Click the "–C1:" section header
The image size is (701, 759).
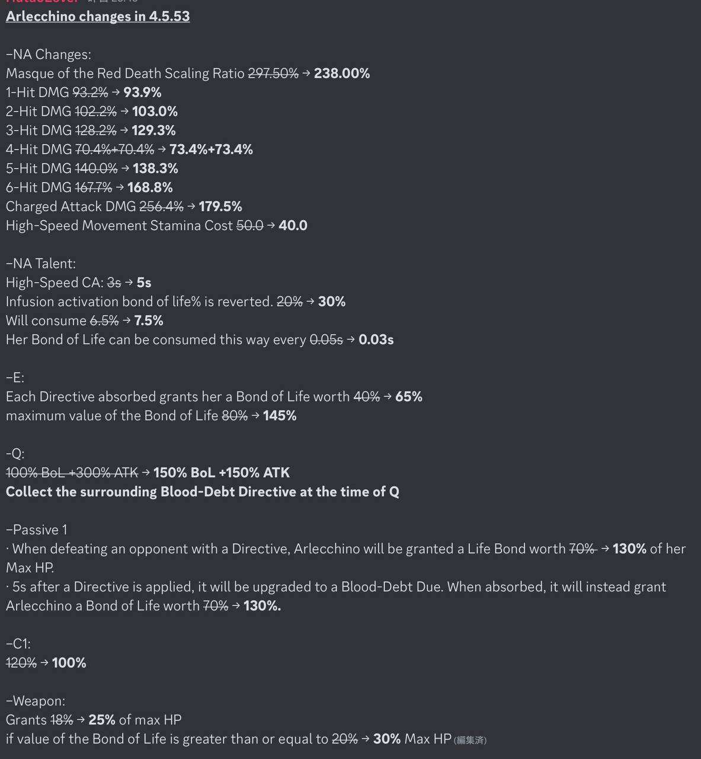pos(18,643)
